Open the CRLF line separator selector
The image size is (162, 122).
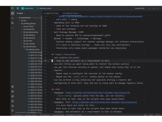[151, 115]
